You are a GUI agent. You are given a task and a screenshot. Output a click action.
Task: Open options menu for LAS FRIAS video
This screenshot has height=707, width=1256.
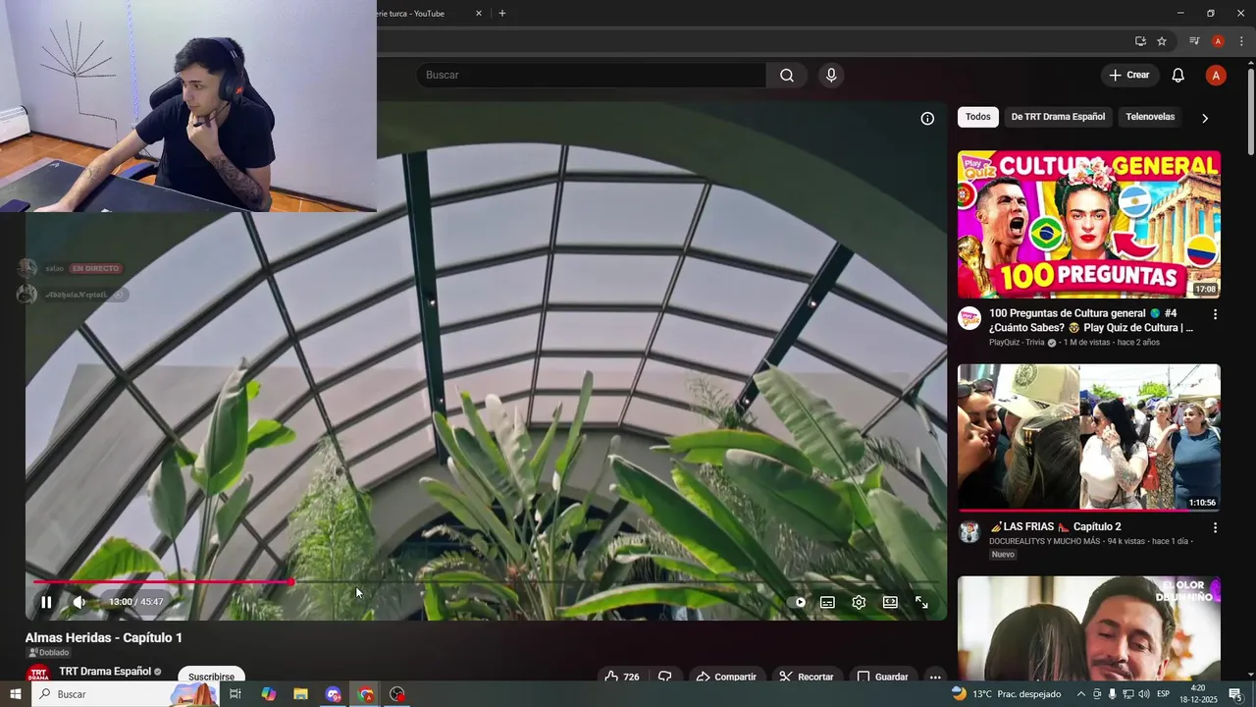[x=1215, y=527]
